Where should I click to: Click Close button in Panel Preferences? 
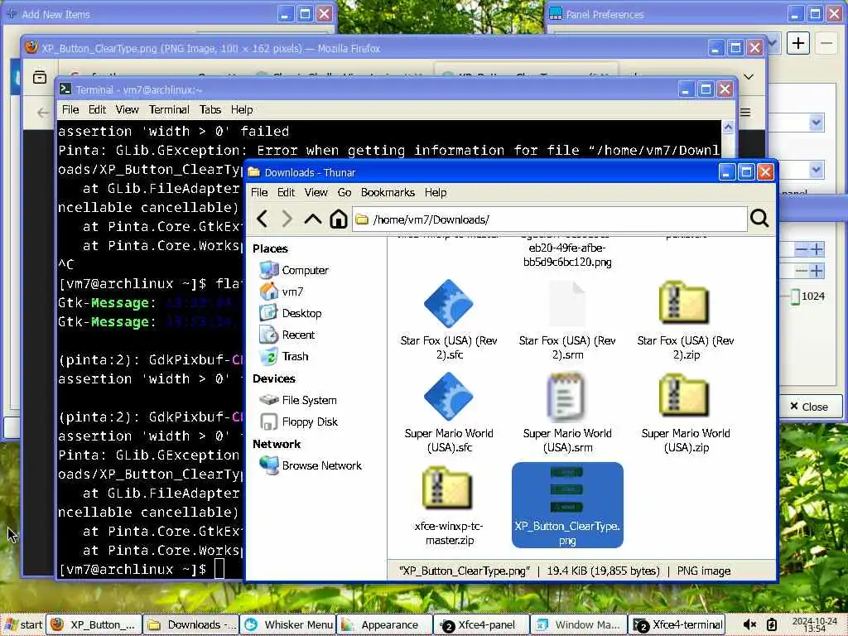click(x=808, y=407)
